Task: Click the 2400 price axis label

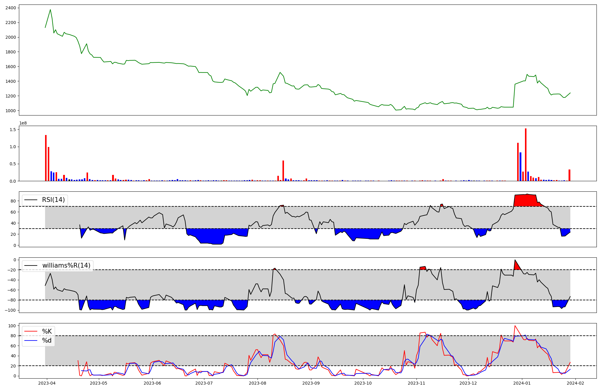Action: [11, 8]
